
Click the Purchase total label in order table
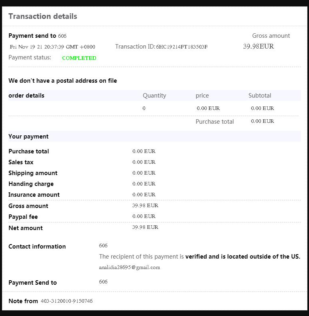click(x=215, y=122)
